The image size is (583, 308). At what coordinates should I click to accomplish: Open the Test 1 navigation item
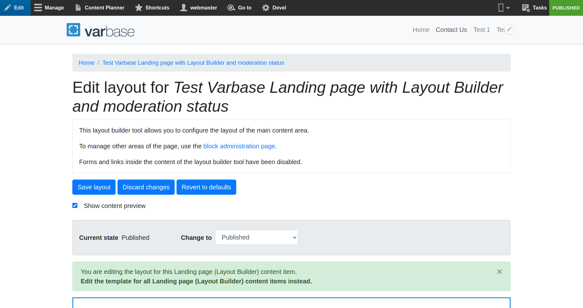click(482, 30)
